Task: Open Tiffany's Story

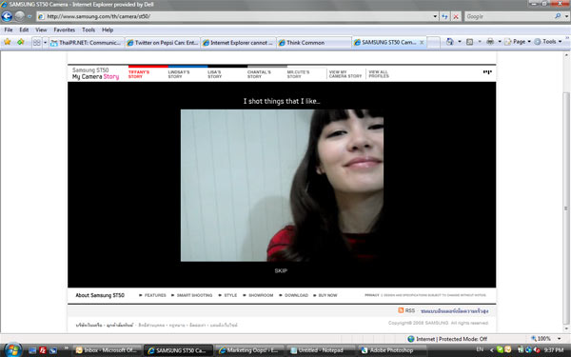Action: (139, 74)
